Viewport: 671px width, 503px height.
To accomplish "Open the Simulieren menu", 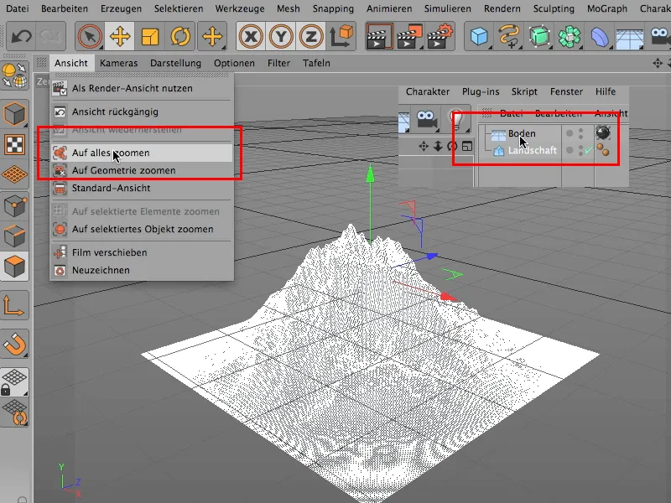I will pos(448,8).
